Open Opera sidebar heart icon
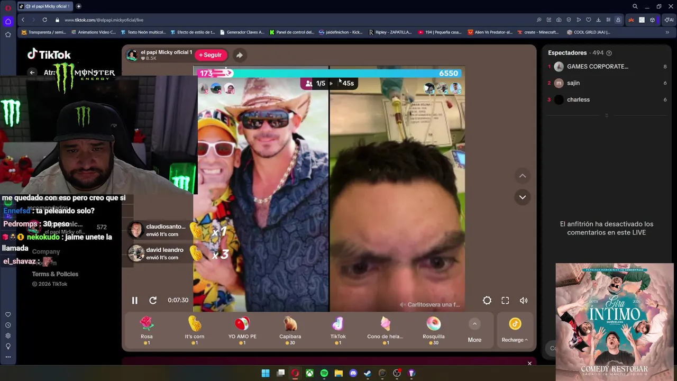 pos(8,314)
